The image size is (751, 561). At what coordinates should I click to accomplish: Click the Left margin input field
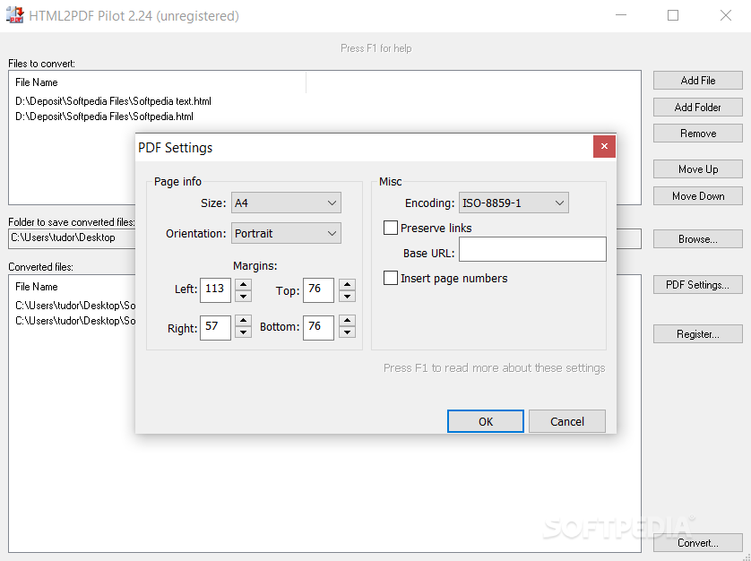point(215,289)
